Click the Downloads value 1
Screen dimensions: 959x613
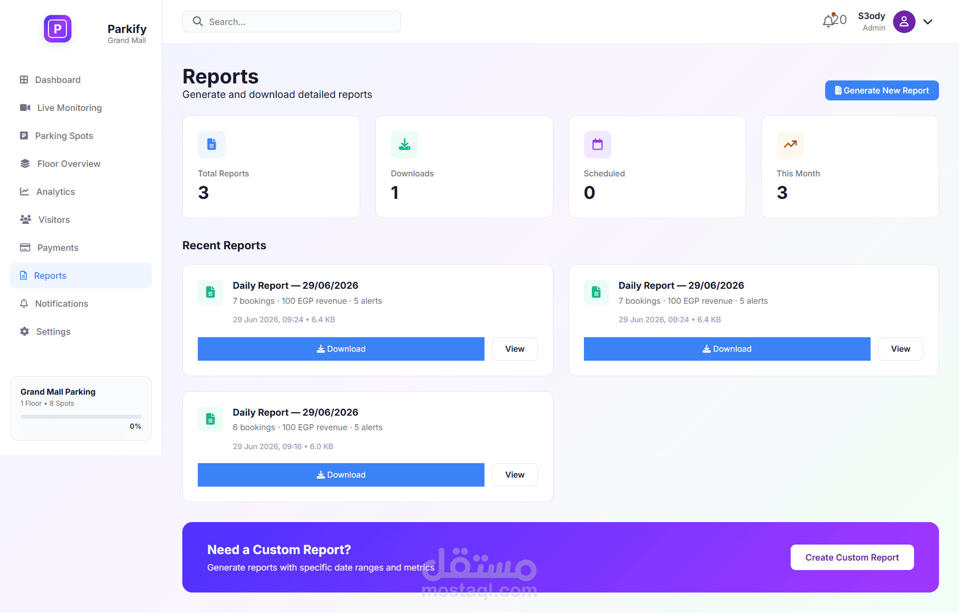coord(395,193)
